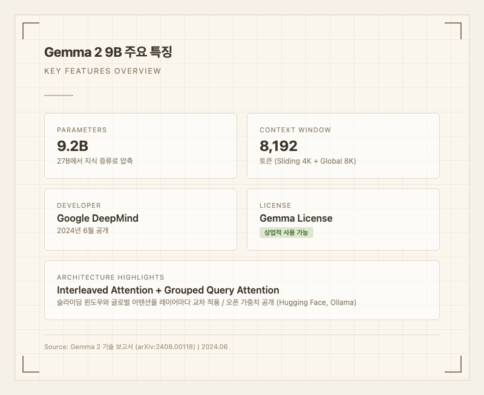The image size is (484, 395).
Task: Select the PARAMETERS card label
Action: coord(82,130)
